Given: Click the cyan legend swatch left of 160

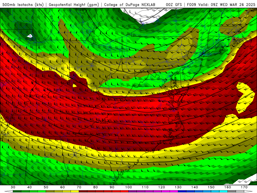Looking at the screenshot, I should 223,191.
